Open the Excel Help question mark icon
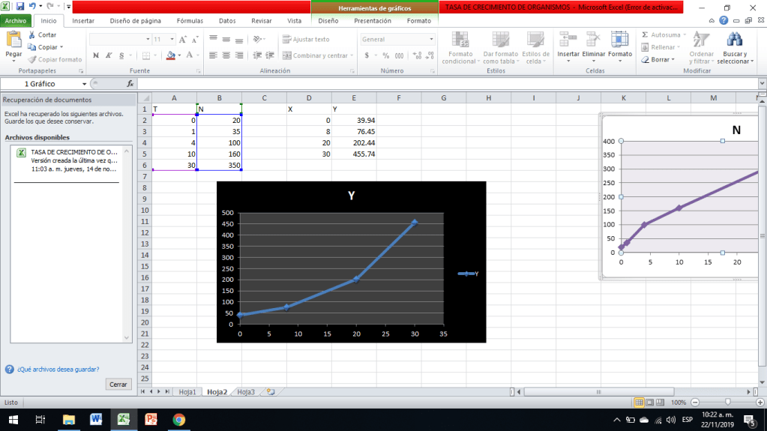767x431 pixels. pos(724,21)
